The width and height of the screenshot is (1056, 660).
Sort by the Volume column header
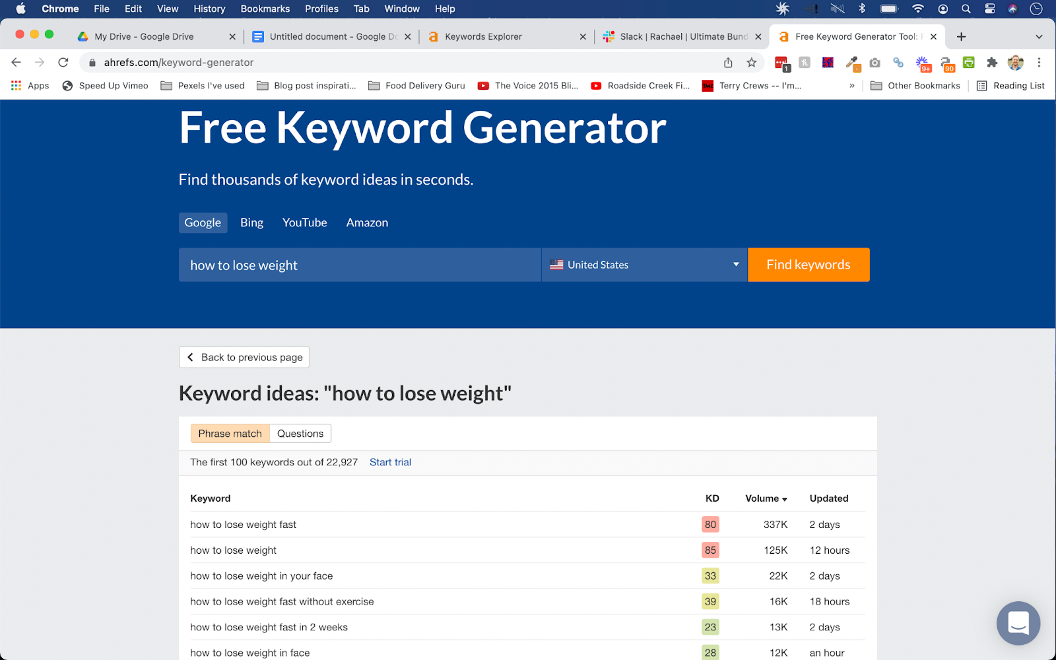tap(766, 498)
